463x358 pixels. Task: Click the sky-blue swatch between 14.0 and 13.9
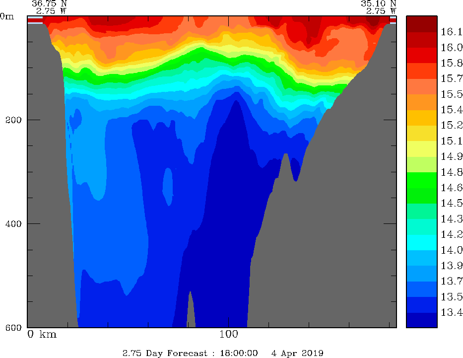422,258
